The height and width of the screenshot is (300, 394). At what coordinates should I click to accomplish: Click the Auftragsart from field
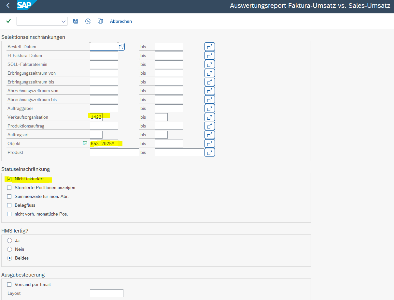tap(96, 135)
